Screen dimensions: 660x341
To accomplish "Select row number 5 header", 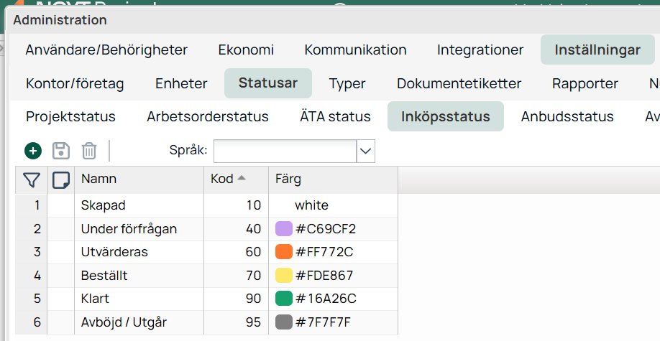I will coord(31,299).
